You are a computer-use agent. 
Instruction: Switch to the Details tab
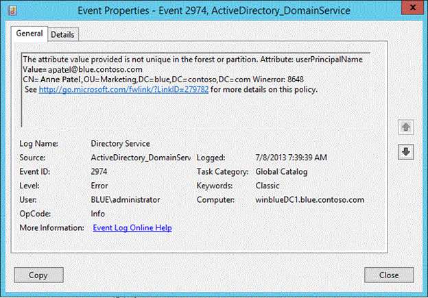click(x=63, y=35)
